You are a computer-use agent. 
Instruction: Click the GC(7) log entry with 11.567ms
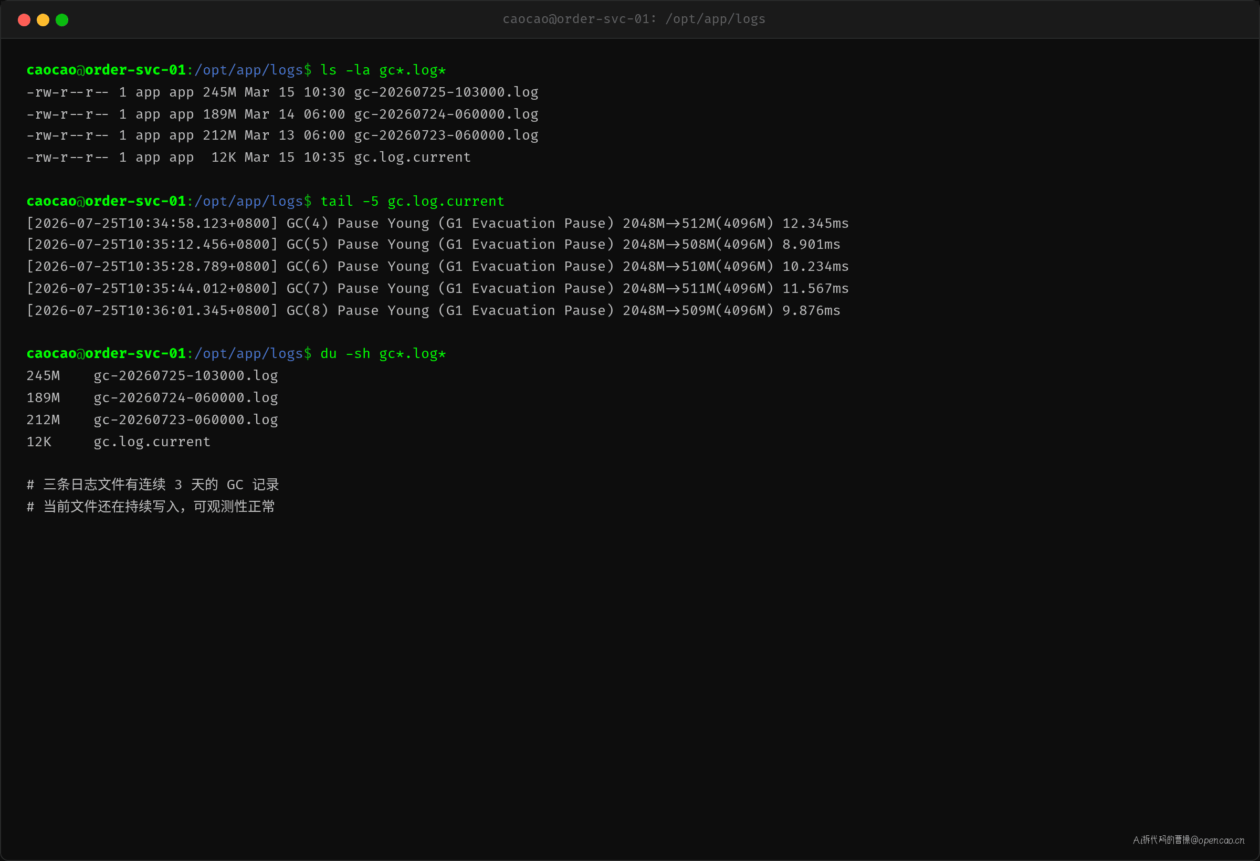[x=437, y=288]
